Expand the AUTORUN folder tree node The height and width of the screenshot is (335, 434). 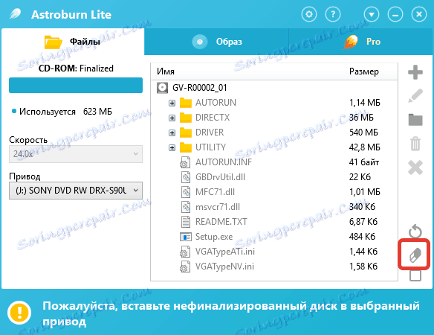(x=172, y=103)
